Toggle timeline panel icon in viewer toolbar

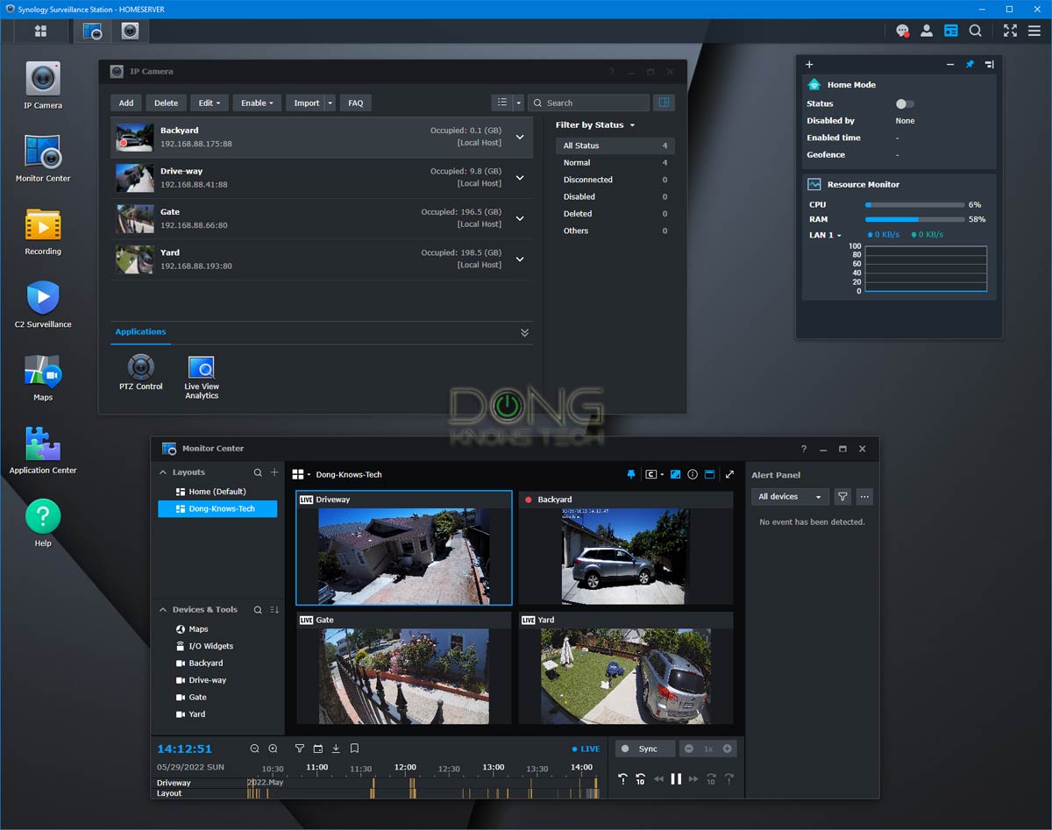(x=709, y=474)
